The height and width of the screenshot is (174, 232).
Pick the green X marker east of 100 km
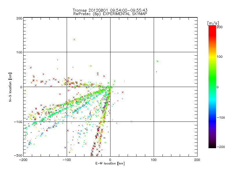(157, 61)
